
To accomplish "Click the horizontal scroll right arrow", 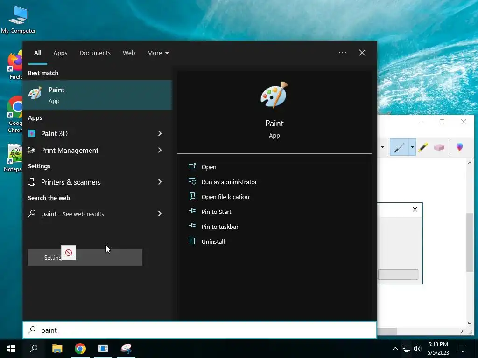I will (462, 331).
